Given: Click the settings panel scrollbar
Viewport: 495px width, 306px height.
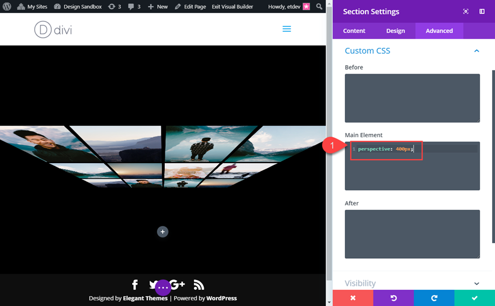Looking at the screenshot, I should pos(493,156).
